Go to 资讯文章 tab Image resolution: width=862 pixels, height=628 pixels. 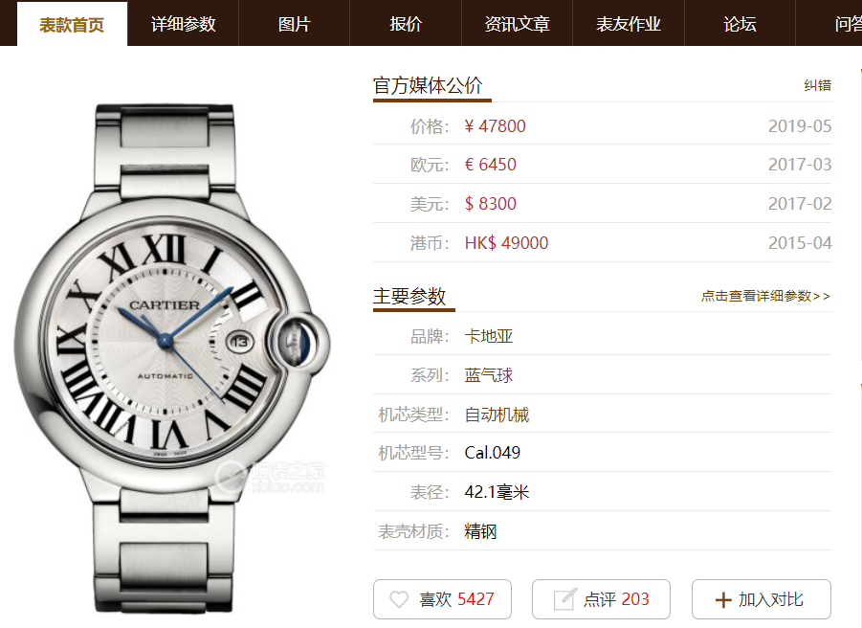point(518,24)
